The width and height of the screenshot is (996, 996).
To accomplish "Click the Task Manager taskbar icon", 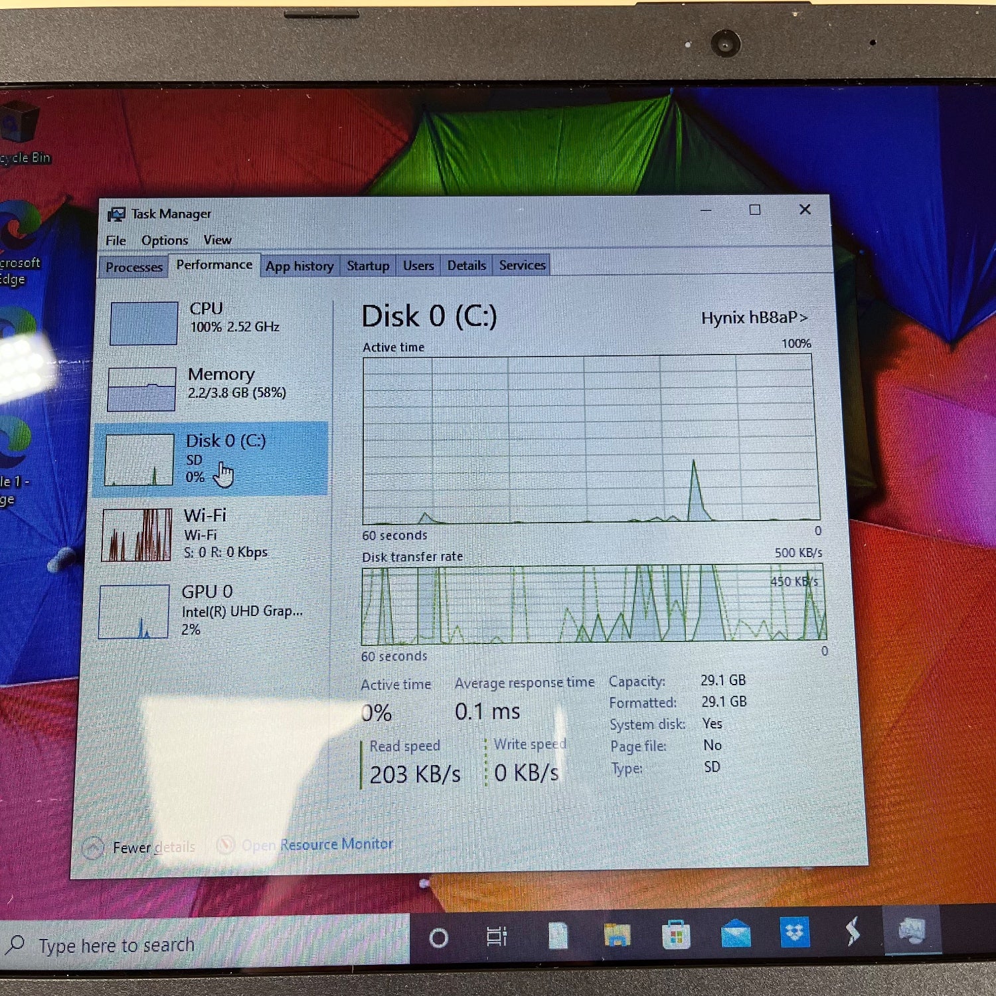I will pos(912,931).
